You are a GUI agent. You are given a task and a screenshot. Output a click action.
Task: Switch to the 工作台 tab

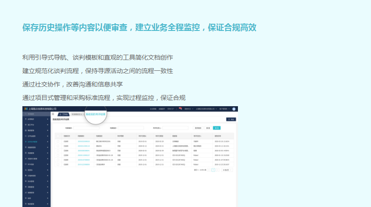64,114
